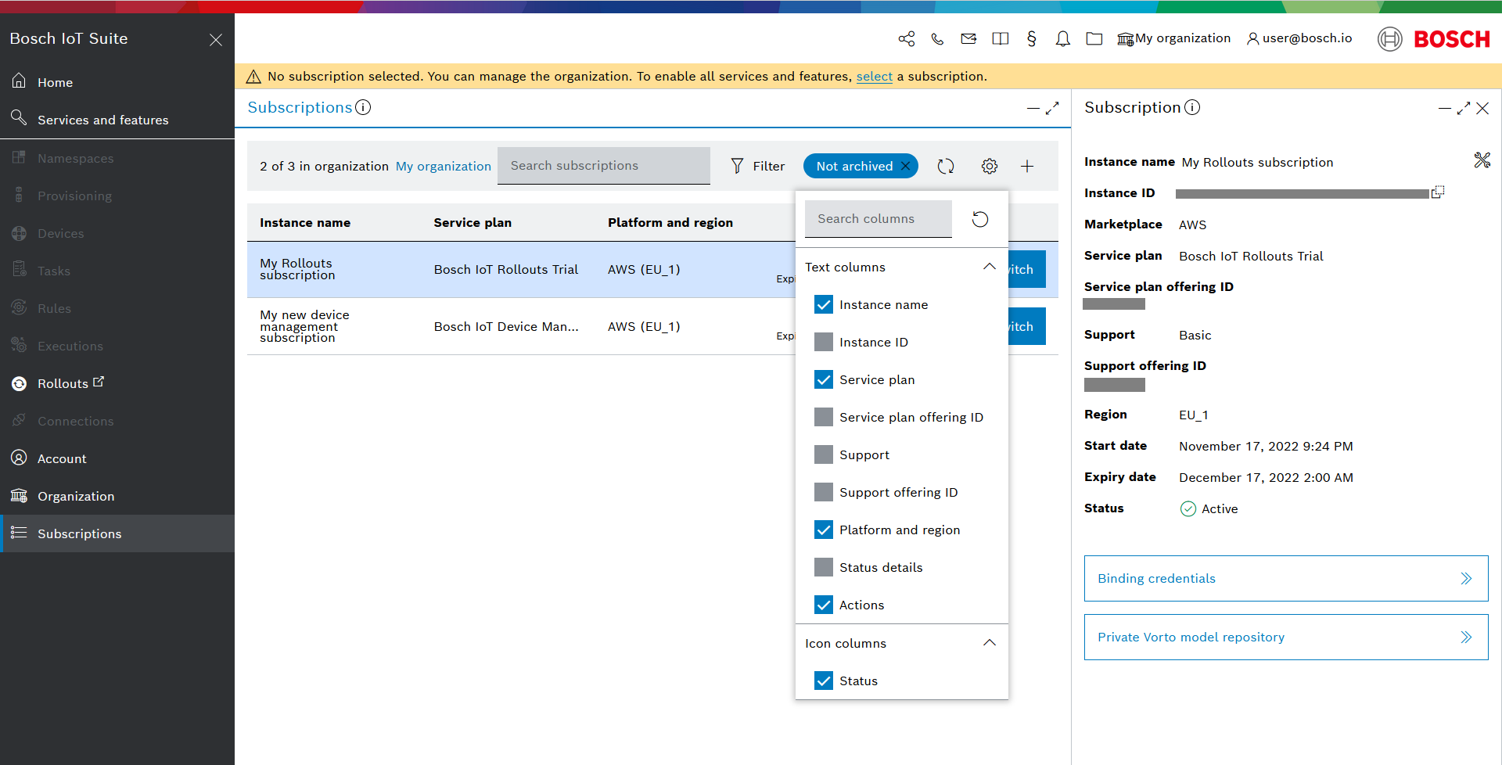Uncheck Actions column

(824, 605)
